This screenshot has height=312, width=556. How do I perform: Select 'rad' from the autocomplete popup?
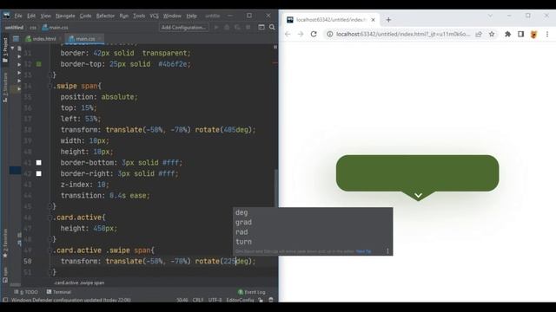pos(313,232)
